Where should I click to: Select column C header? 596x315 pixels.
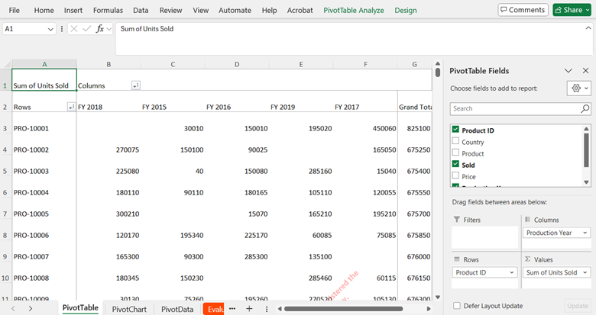click(173, 64)
